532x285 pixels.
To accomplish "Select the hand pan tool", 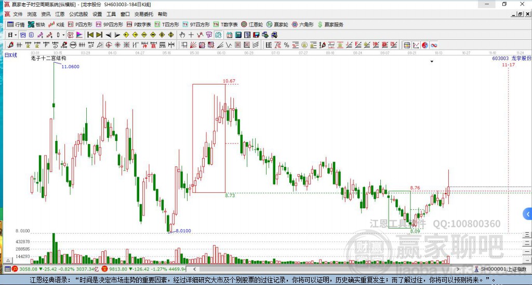I will click(182, 35).
